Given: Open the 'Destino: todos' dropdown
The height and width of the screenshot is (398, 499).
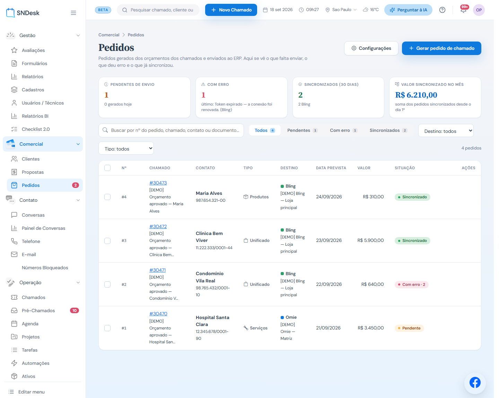Looking at the screenshot, I should (x=446, y=131).
